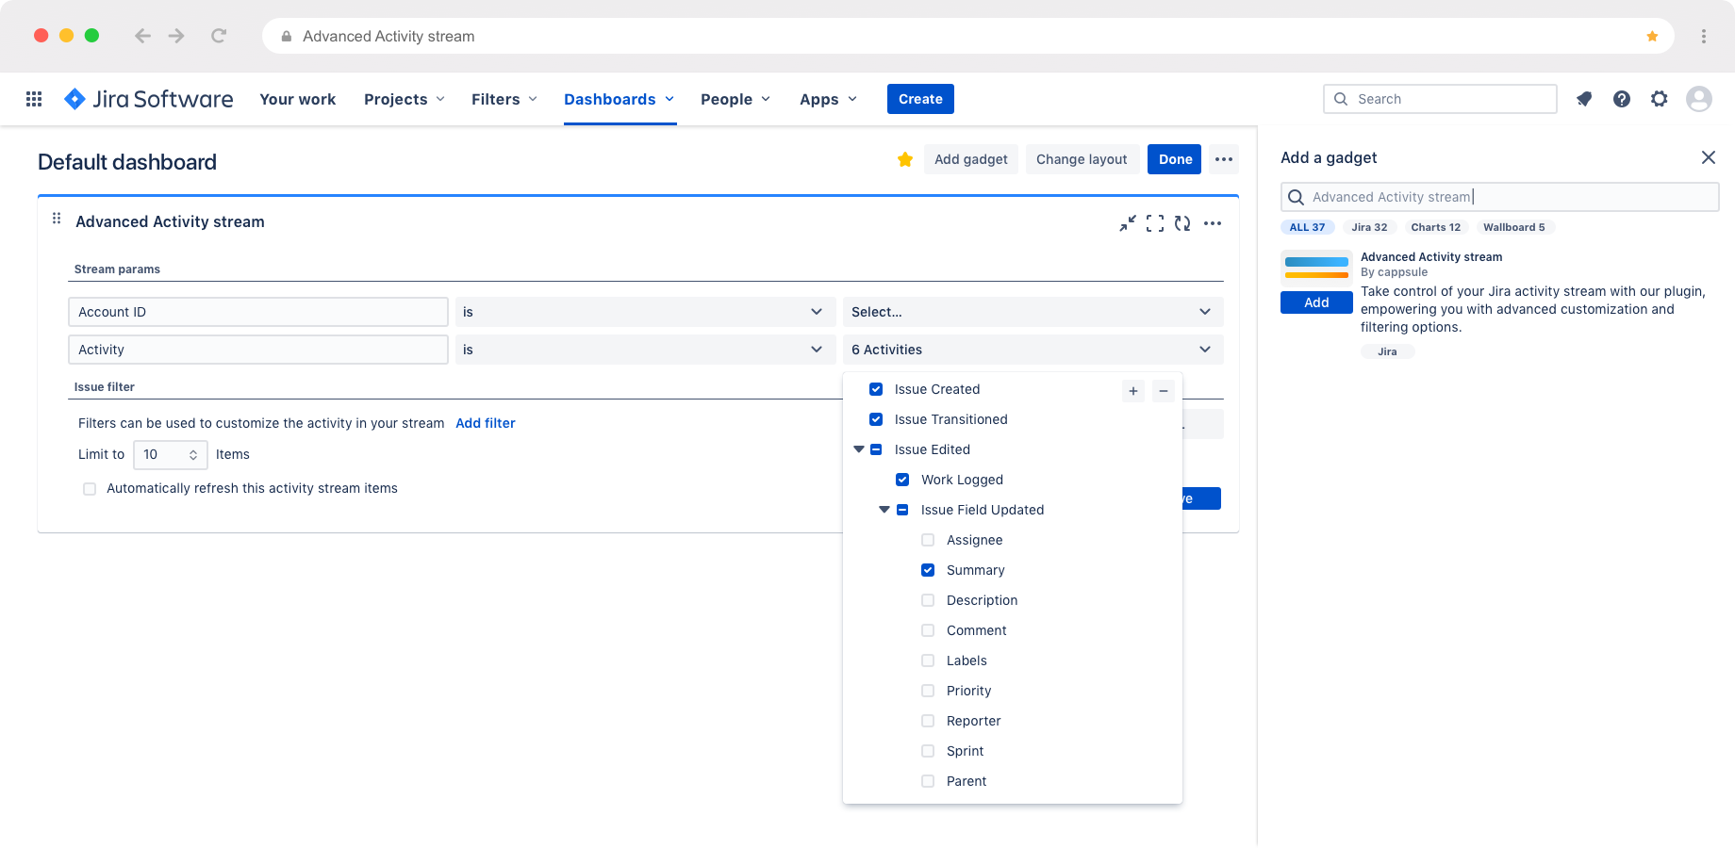The width and height of the screenshot is (1735, 848).
Task: Open the Projects menu
Action: [405, 99]
